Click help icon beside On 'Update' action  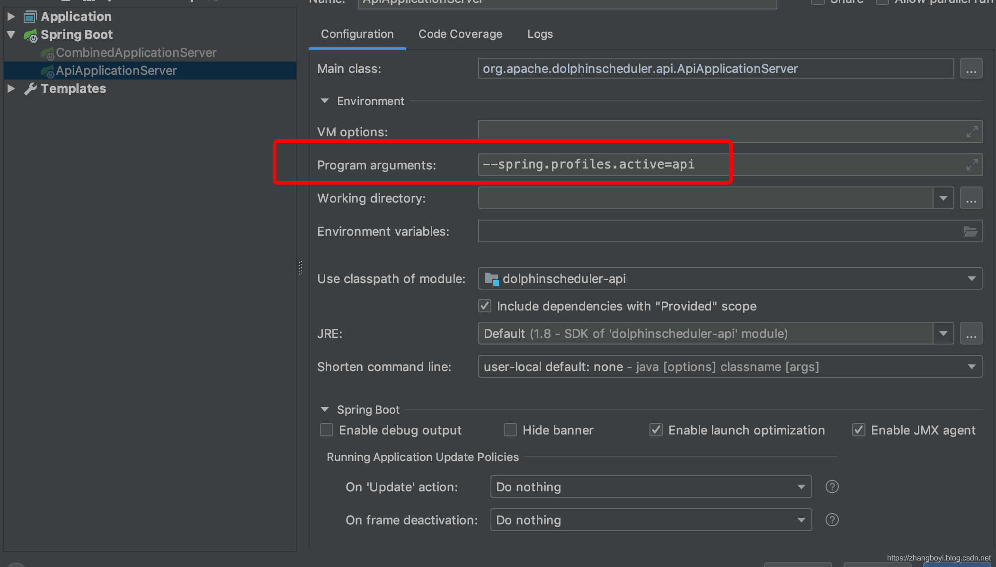(832, 487)
